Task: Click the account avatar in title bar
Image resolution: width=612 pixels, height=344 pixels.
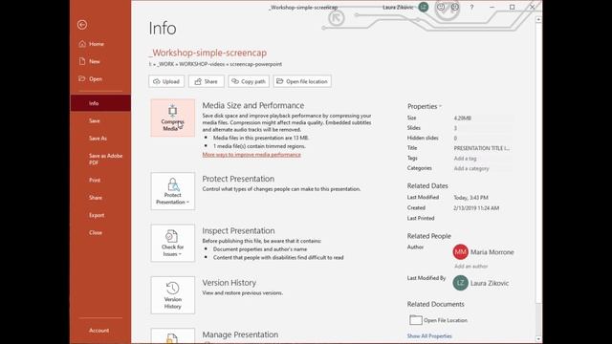Action: coord(423,7)
